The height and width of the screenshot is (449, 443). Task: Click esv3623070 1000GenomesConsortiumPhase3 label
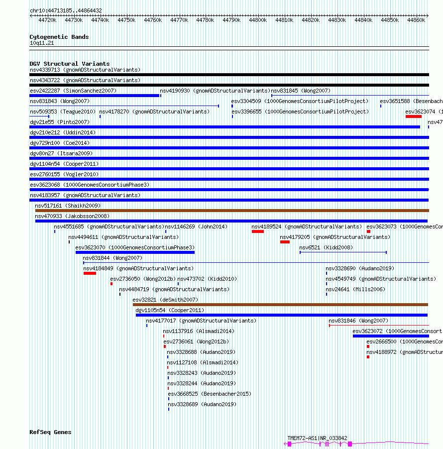(135, 248)
